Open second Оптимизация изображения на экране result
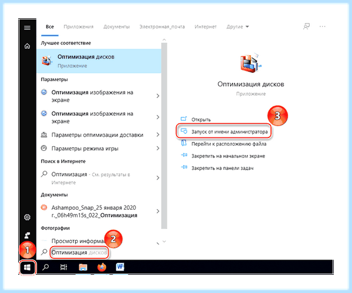Image resolution: width=352 pixels, height=293 pixels. [99, 117]
